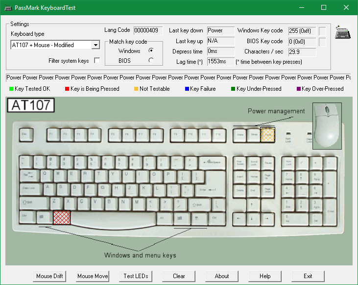358x285 pixels.
Task: Click the Characters / sec value 29.9
Action: point(302,52)
